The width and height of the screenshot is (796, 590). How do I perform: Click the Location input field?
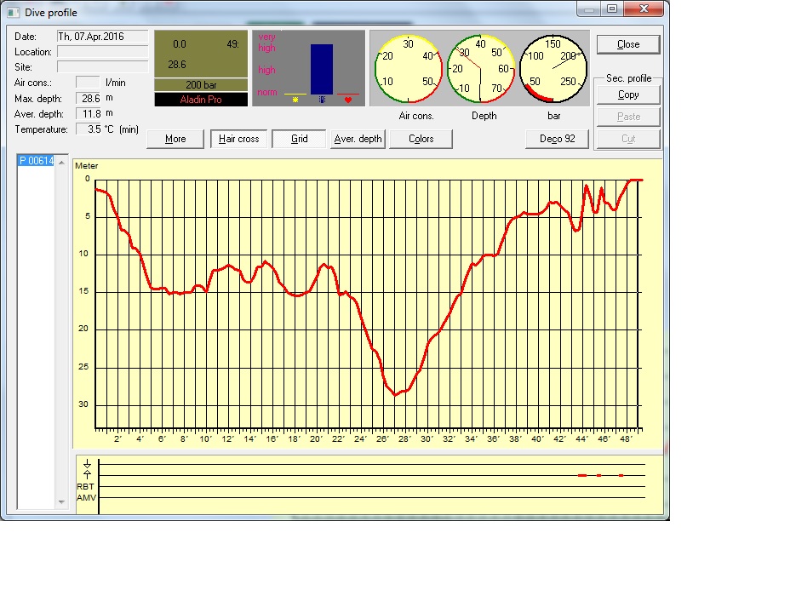[x=102, y=52]
